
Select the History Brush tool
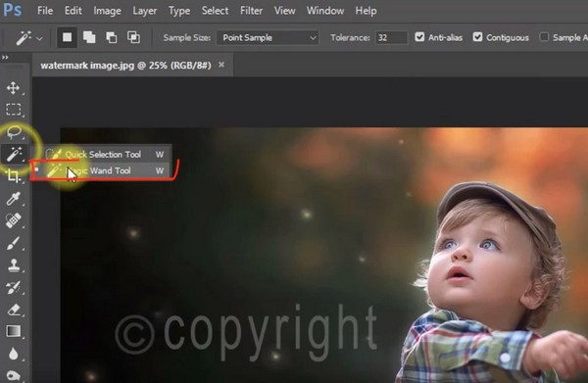[x=14, y=287]
